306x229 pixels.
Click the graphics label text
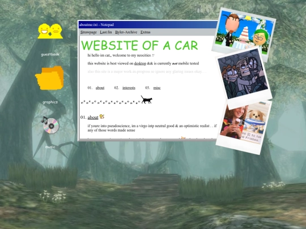[x=50, y=102]
